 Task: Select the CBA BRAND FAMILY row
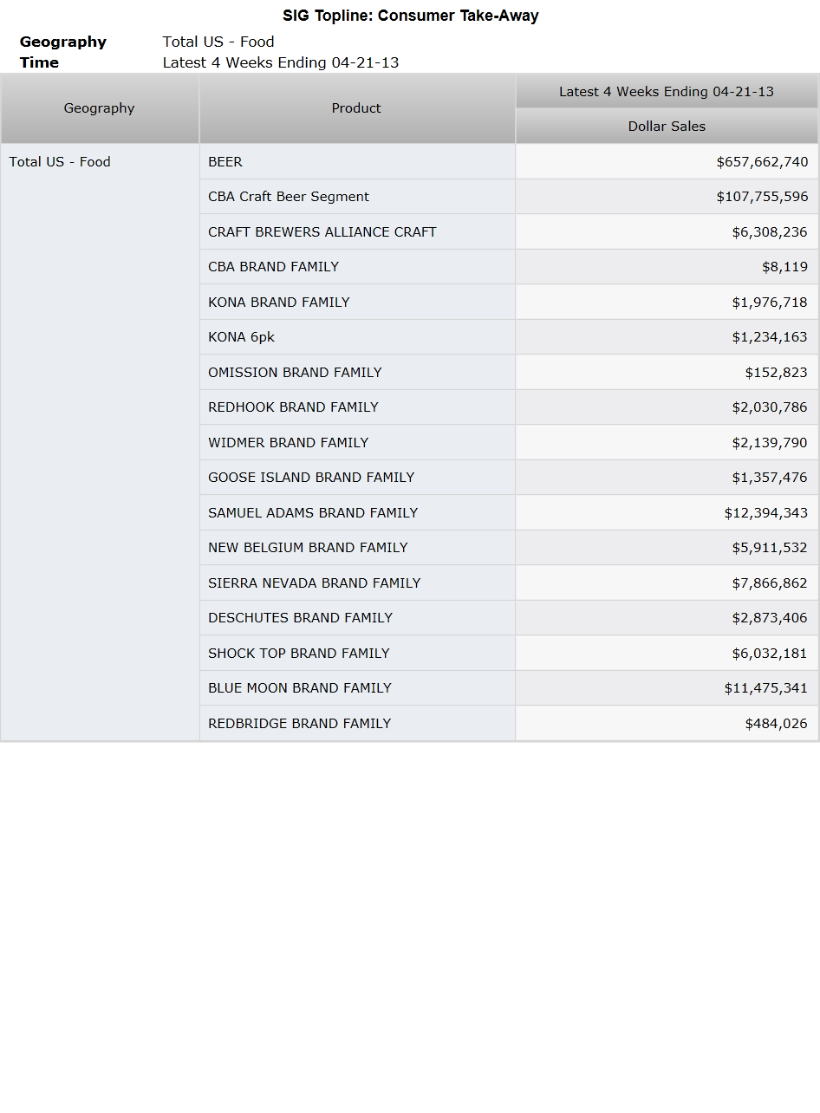[x=357, y=267]
